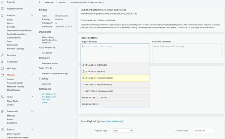Select host 10.140.98.152 (VAGRANT-2008R2)
Image resolution: width=225 pixels, height=139 pixels.
(115, 78)
